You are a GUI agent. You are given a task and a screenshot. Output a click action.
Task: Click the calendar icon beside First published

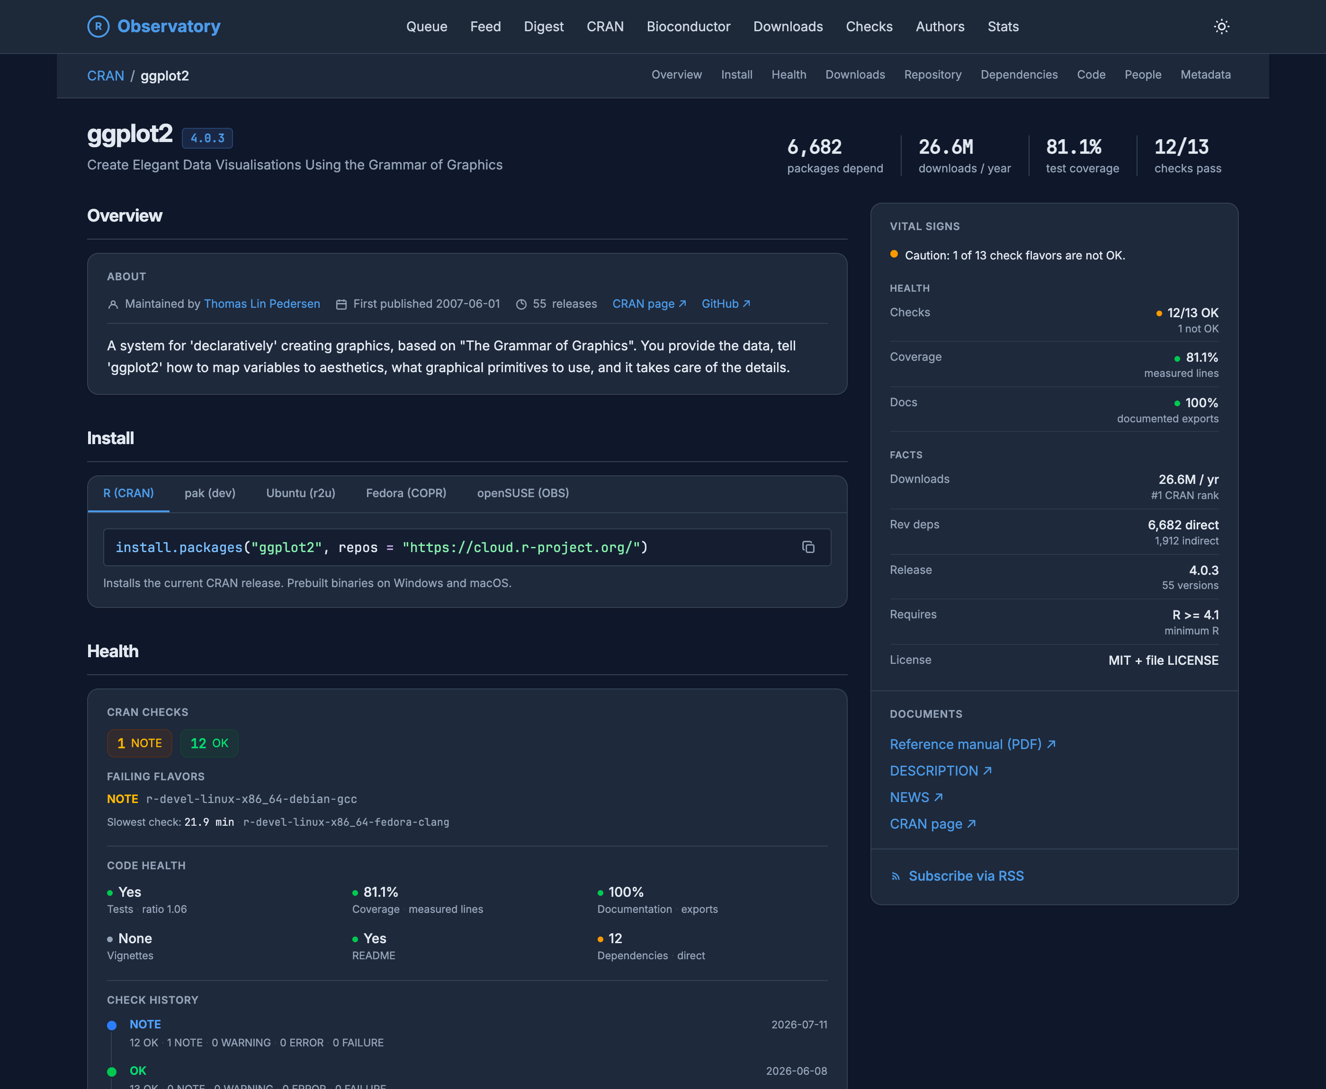[341, 304]
